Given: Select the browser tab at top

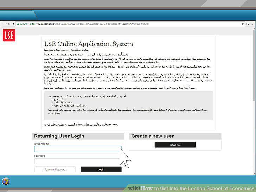Looking at the screenshot, I should pos(18,15).
